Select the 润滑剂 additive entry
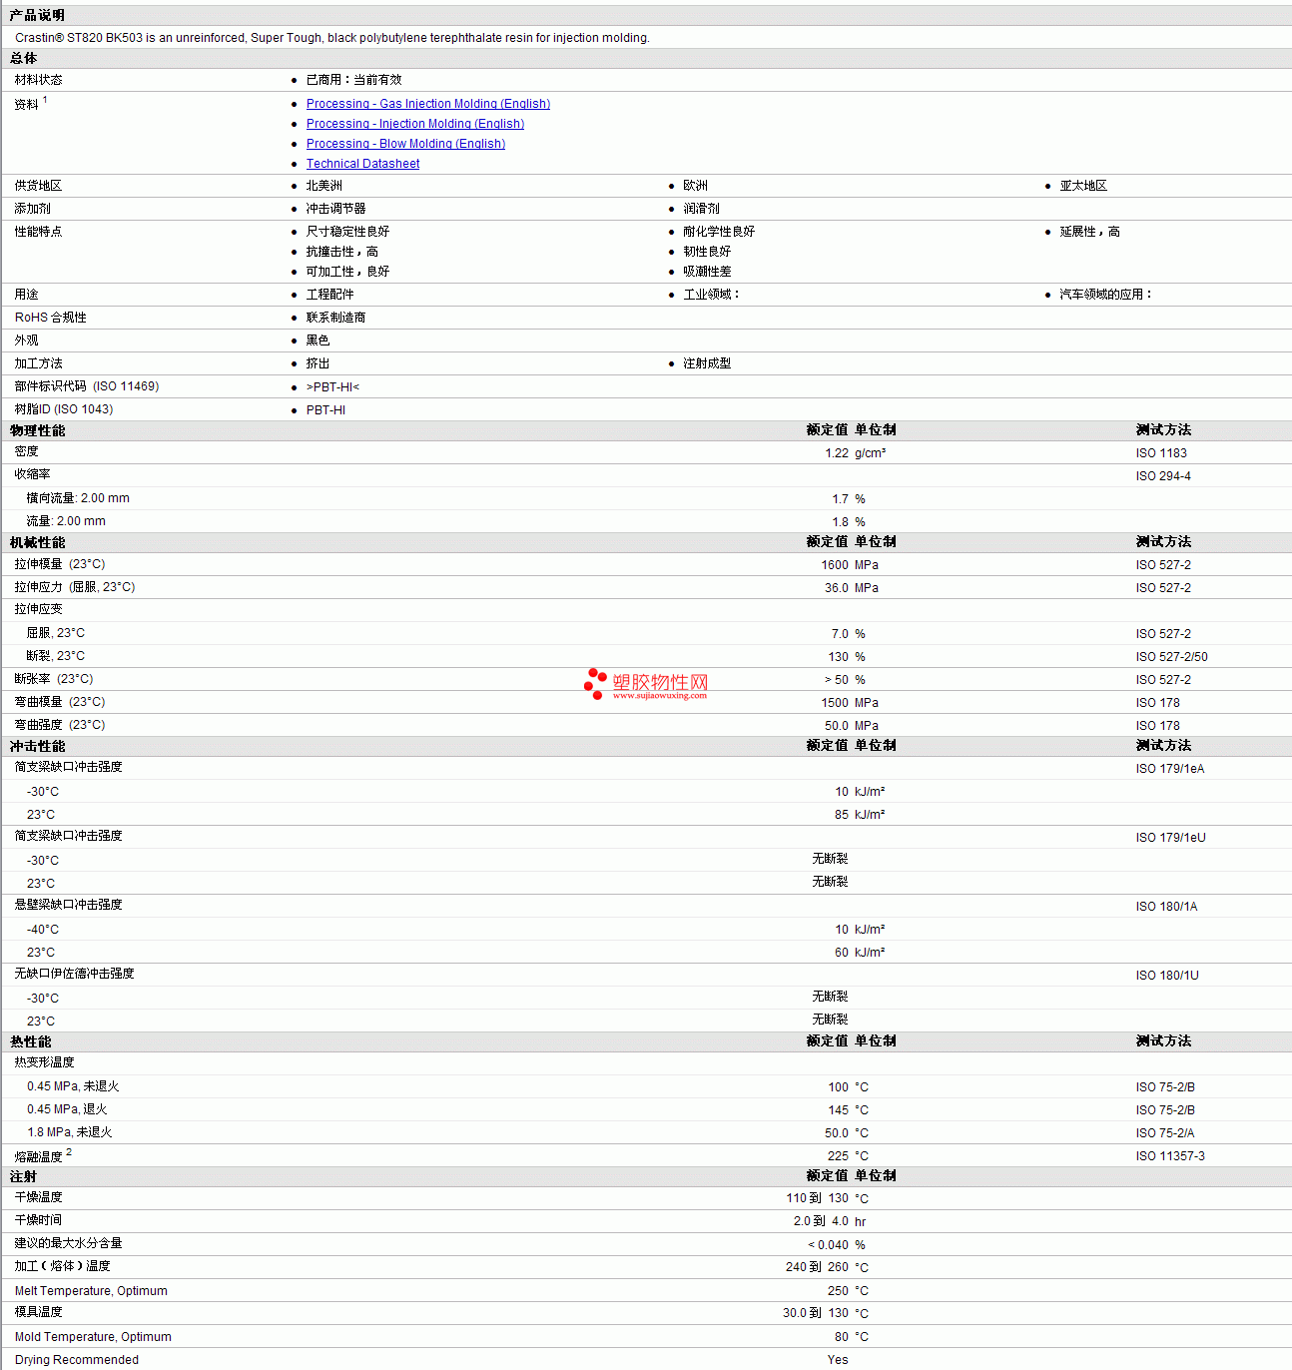 [701, 209]
